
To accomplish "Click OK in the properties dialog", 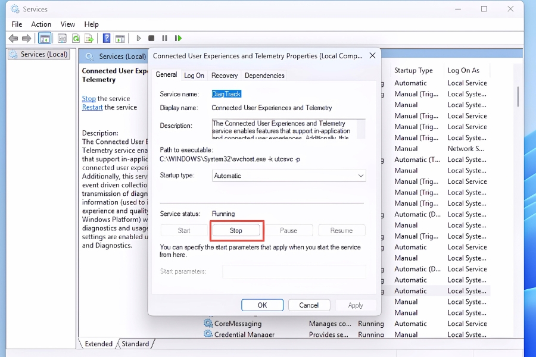I will [262, 305].
